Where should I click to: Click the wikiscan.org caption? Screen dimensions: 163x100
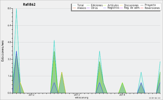[x=81, y=98]
